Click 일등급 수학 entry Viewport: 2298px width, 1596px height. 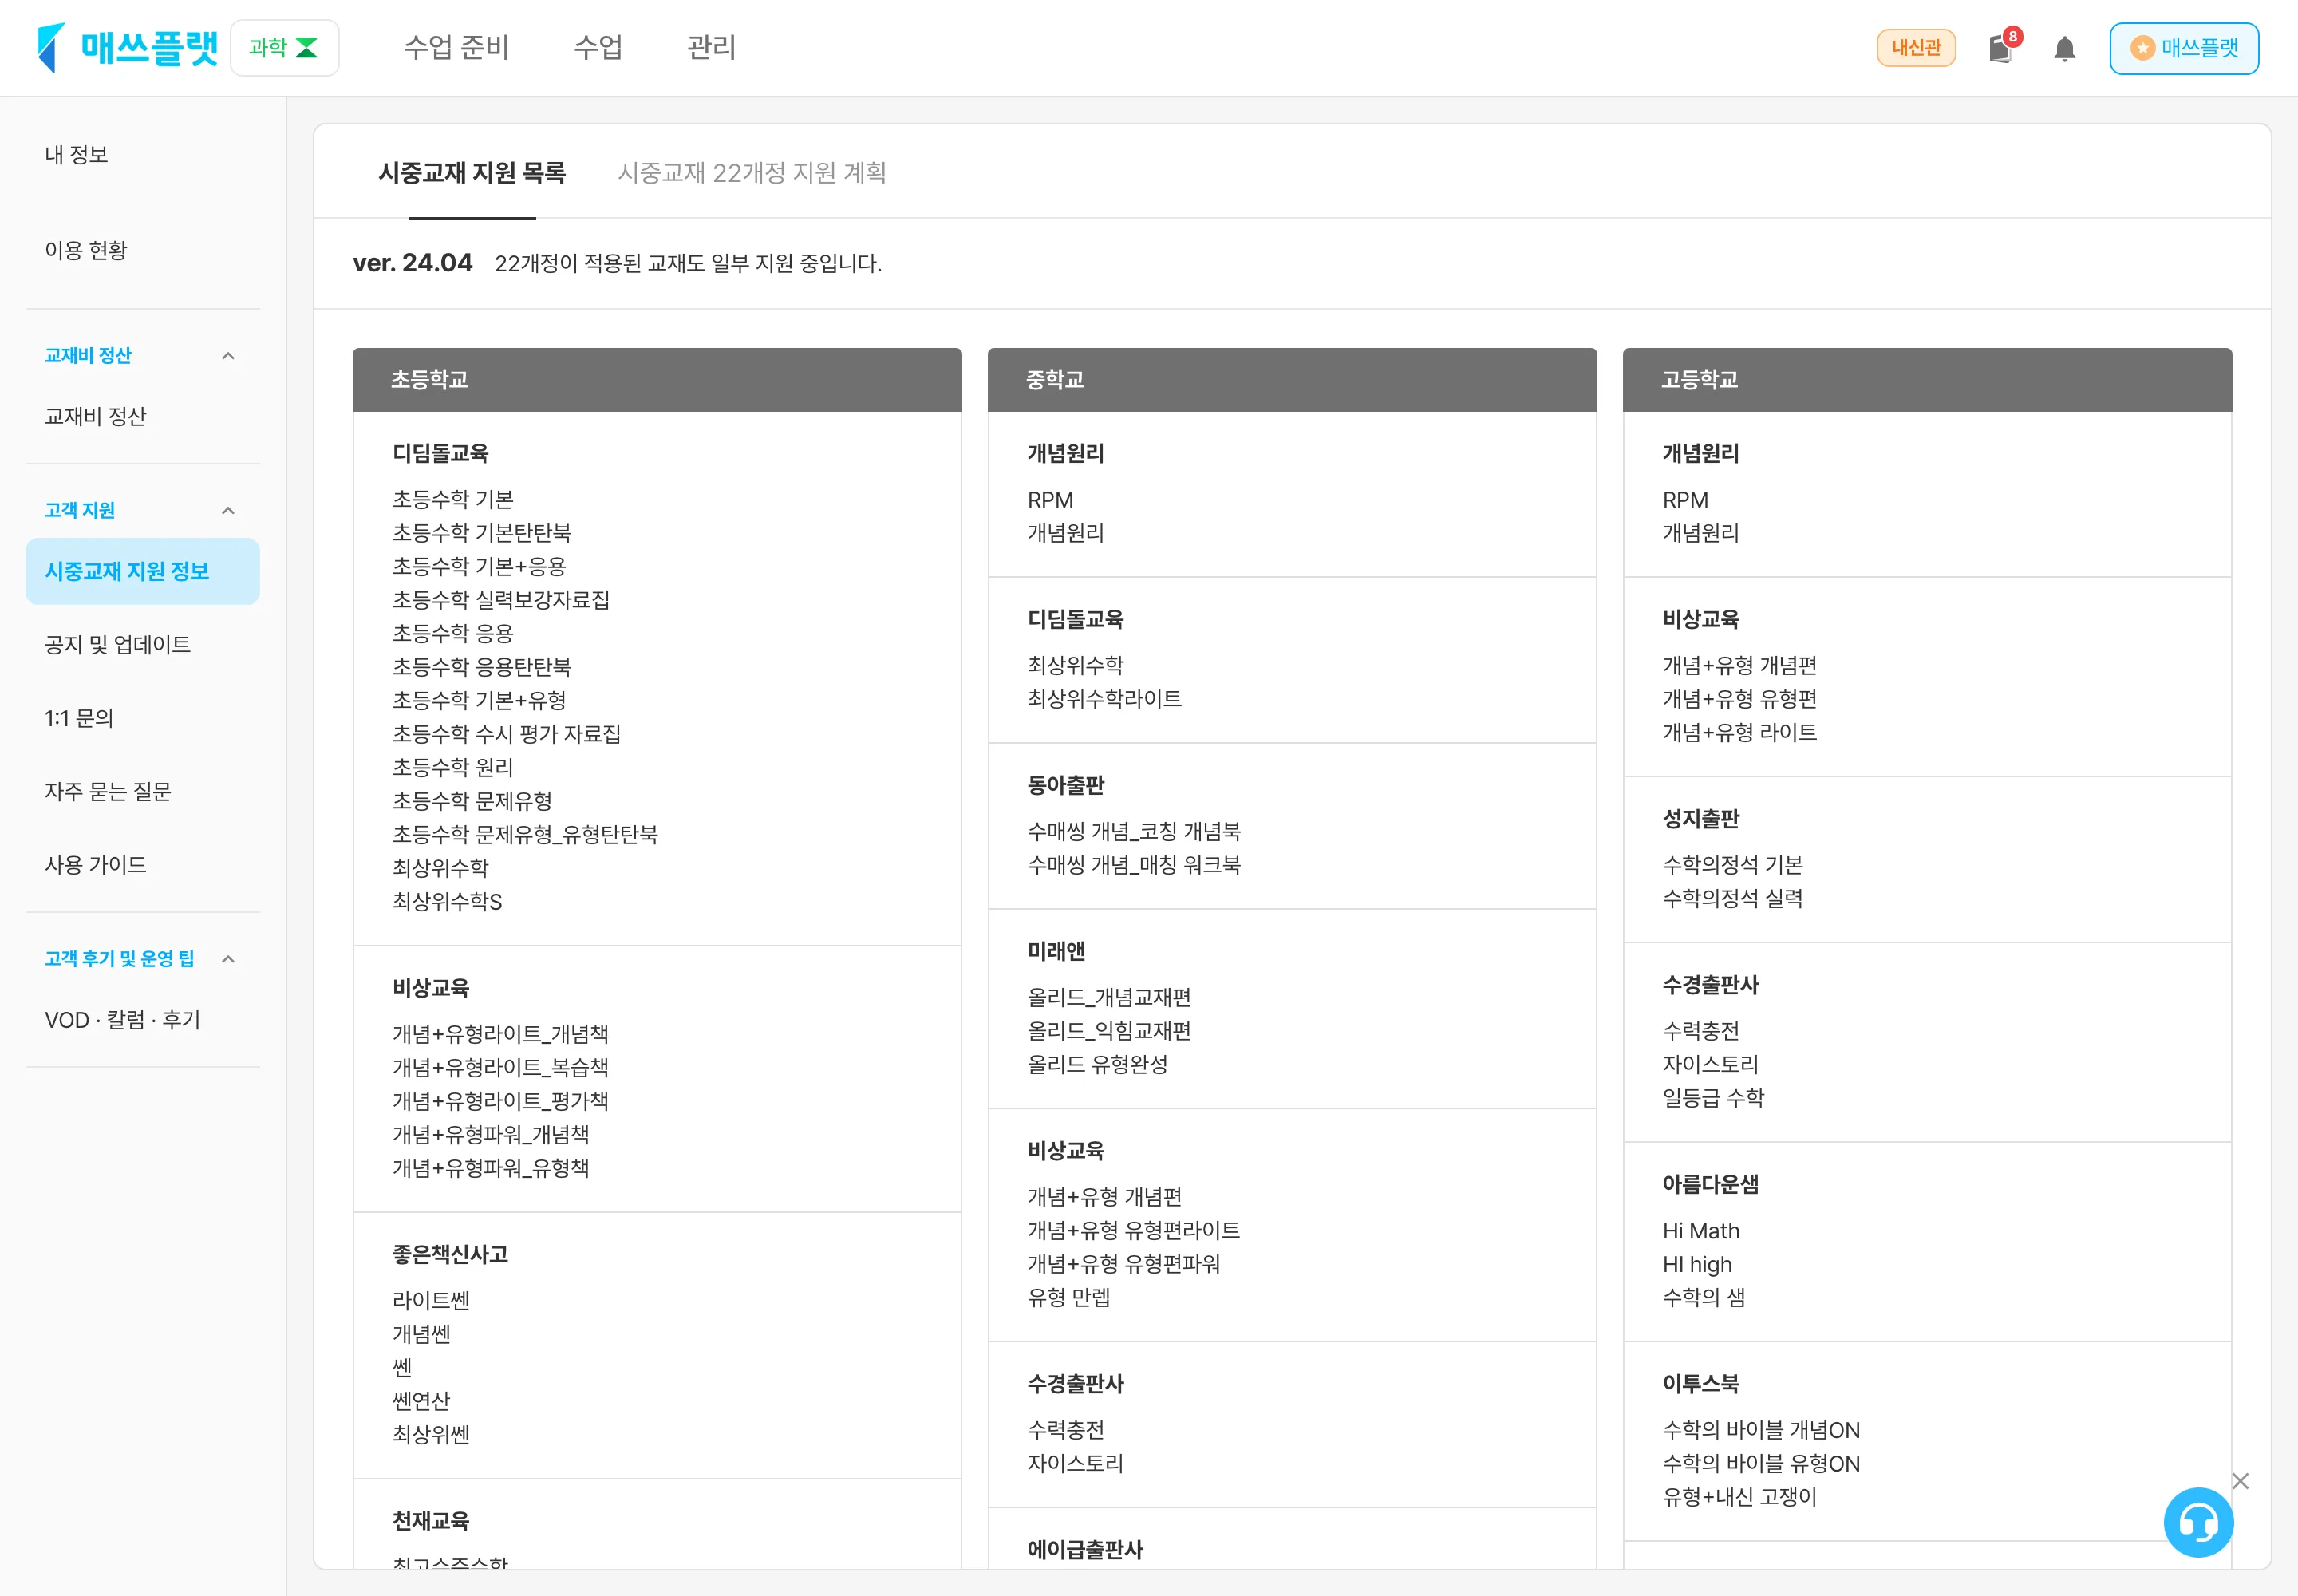click(x=1714, y=1097)
